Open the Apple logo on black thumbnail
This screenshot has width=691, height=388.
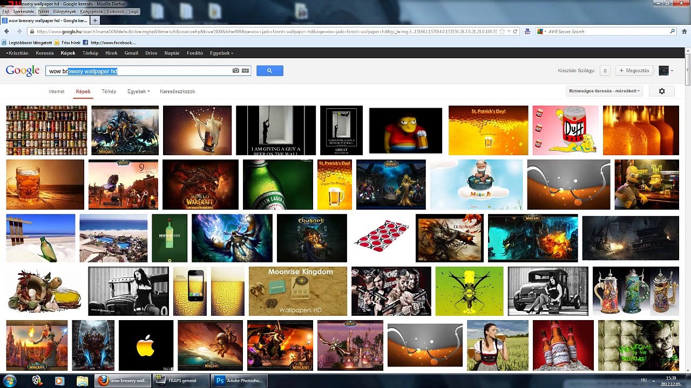tap(146, 345)
